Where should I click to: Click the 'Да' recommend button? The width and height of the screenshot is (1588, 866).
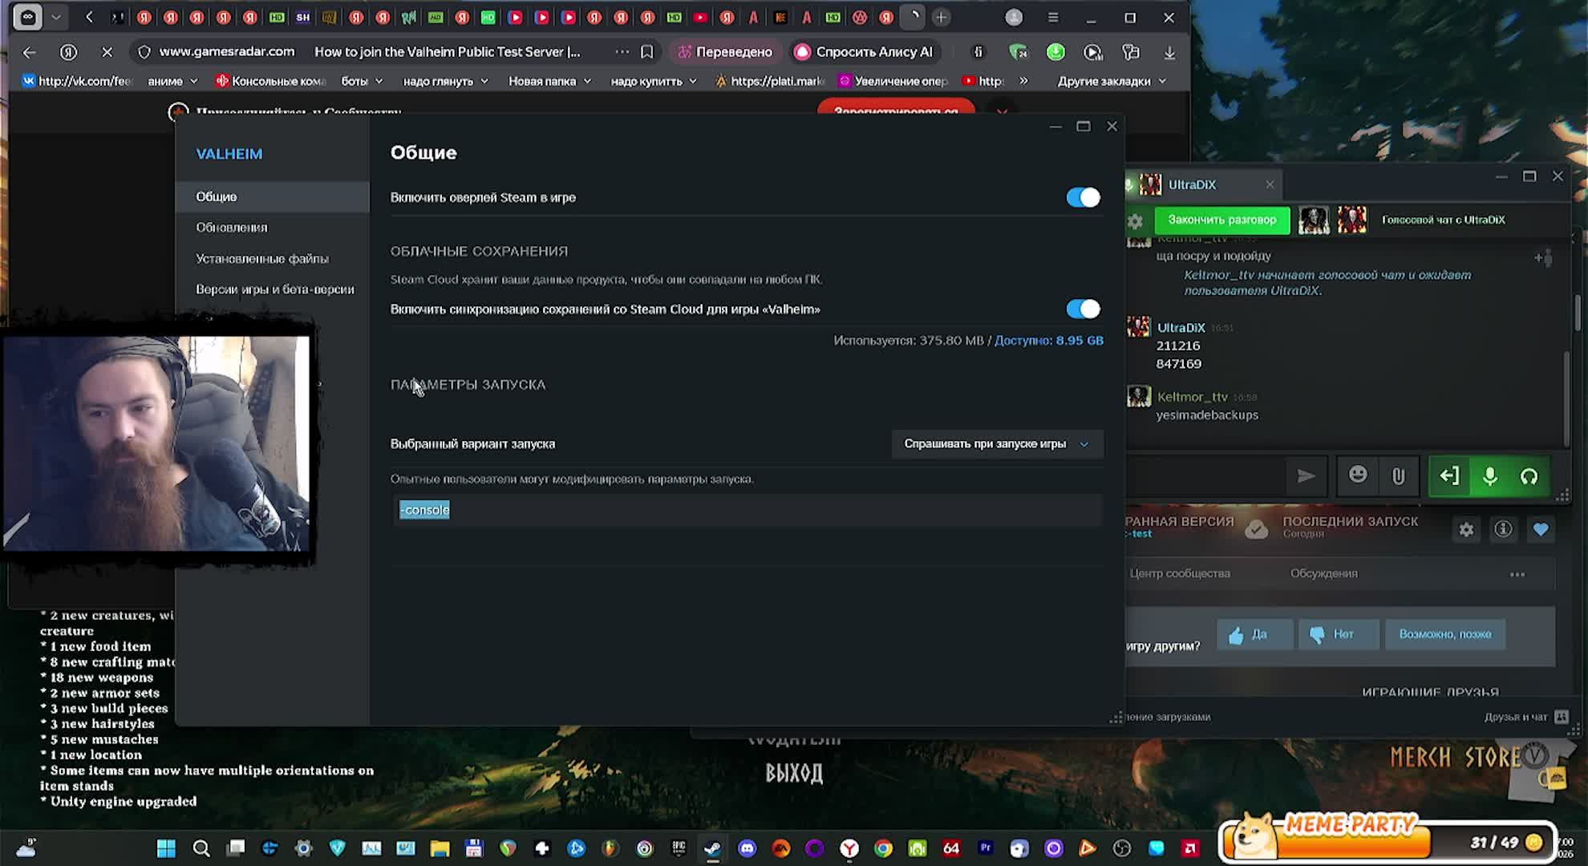[x=1254, y=634]
